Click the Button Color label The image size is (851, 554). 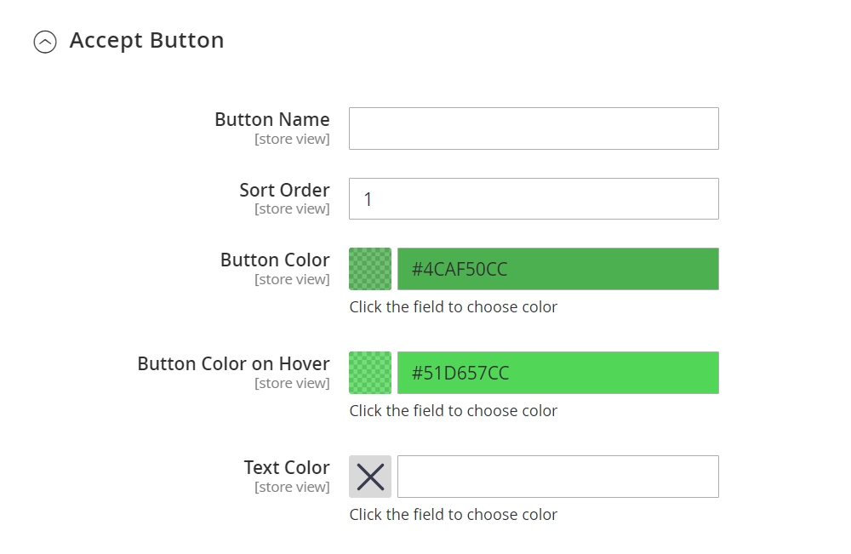pos(275,260)
